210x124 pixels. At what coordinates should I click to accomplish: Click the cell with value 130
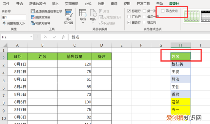click(x=74, y=102)
